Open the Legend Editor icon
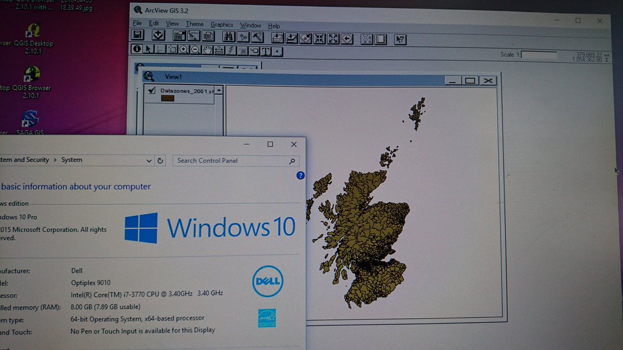Viewport: 623px width, 350px height. pos(194,36)
